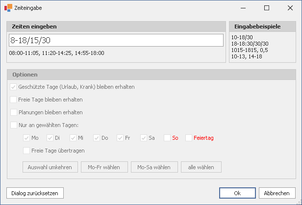Toggle 'Geschützte Tage bleiben erhalten' checkbox
Image resolution: width=302 pixels, height=205 pixels.
pos(13,87)
